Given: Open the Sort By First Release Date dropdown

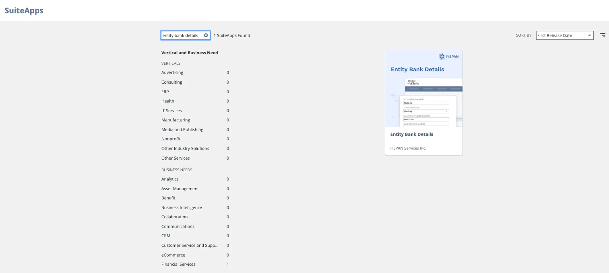Looking at the screenshot, I should [x=565, y=35].
